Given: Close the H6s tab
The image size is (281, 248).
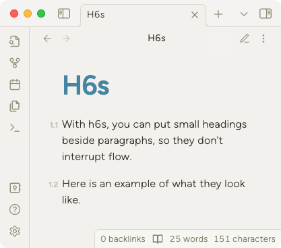Looking at the screenshot, I should coord(195,15).
